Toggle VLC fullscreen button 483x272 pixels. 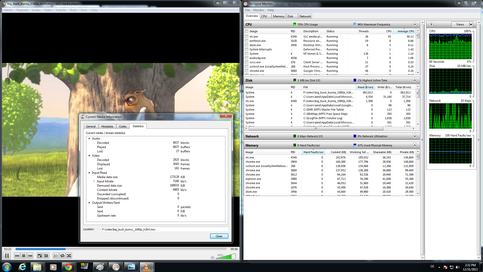(40, 256)
